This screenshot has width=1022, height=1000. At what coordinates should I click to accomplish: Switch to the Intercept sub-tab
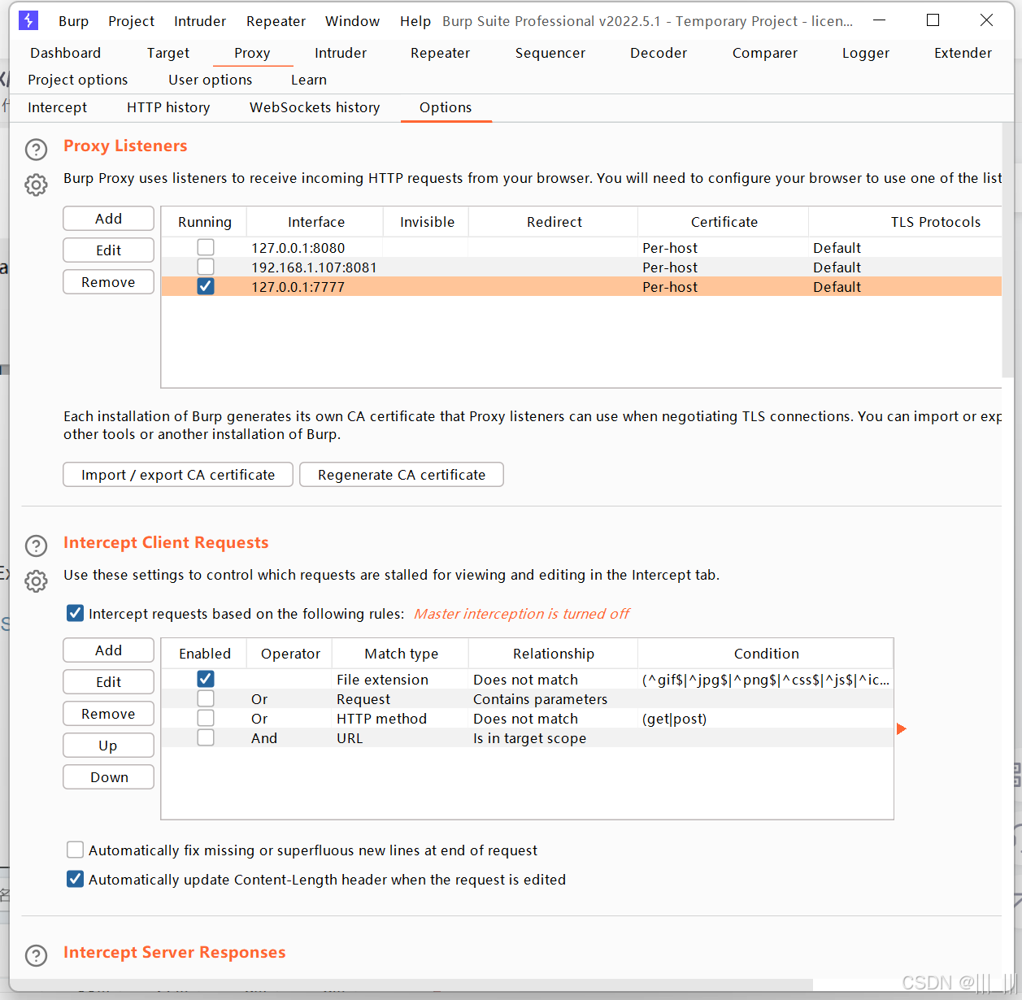tap(58, 107)
